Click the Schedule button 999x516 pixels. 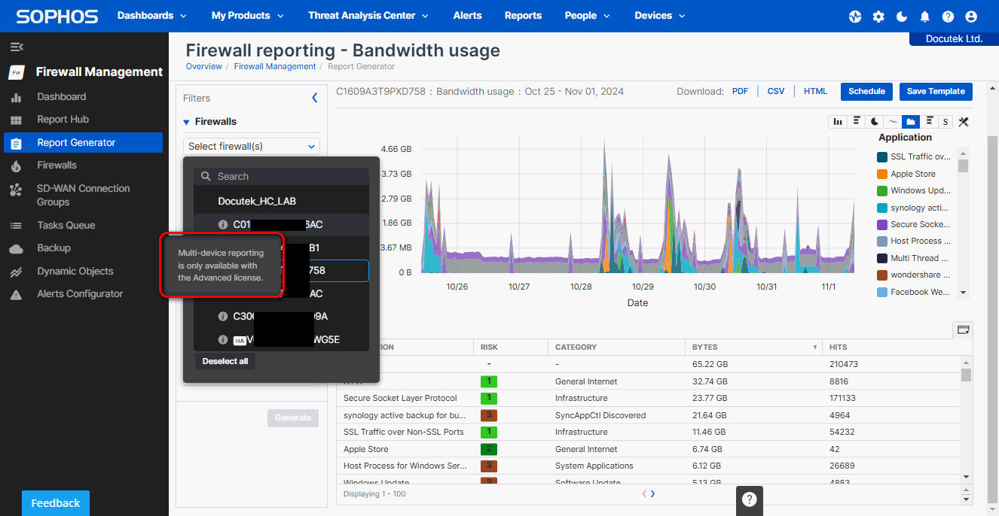click(x=866, y=92)
